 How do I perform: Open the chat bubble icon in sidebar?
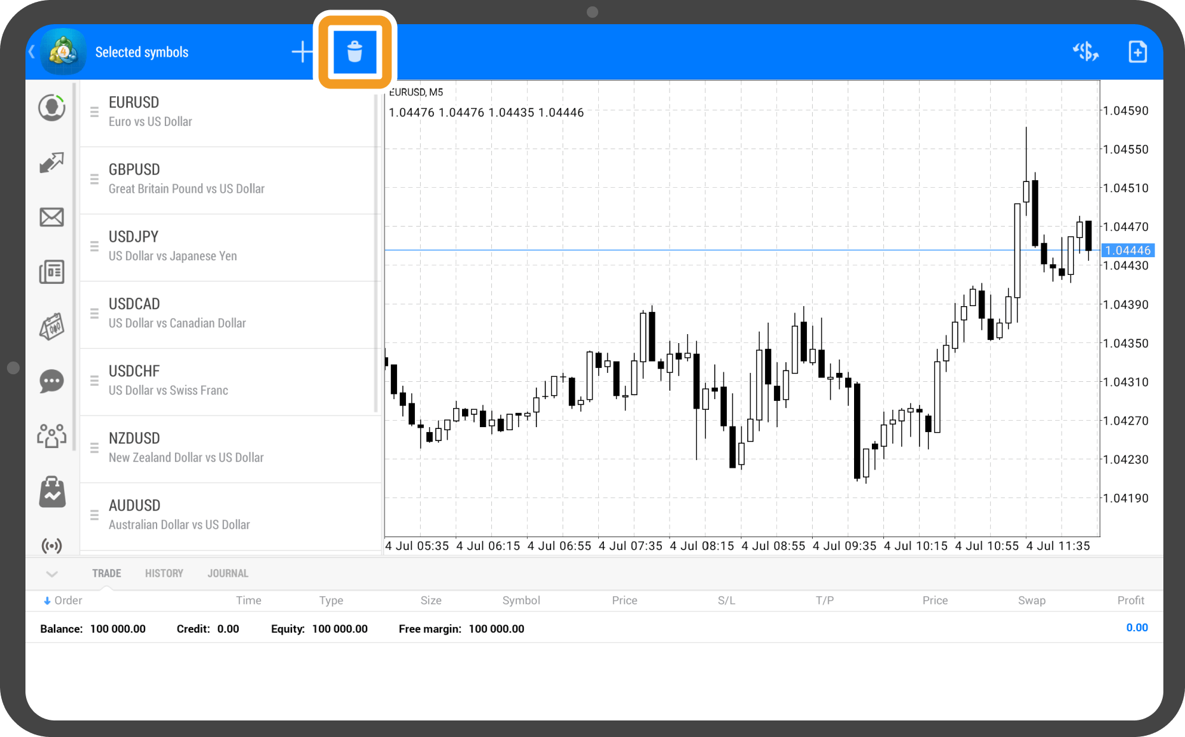[52, 381]
